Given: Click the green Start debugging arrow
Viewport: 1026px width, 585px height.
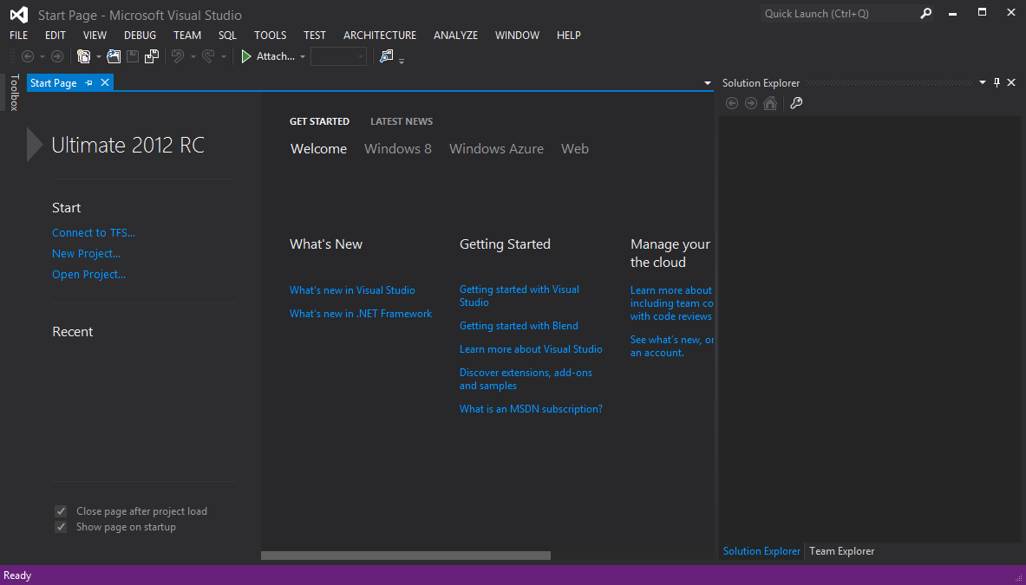Looking at the screenshot, I should tap(246, 56).
